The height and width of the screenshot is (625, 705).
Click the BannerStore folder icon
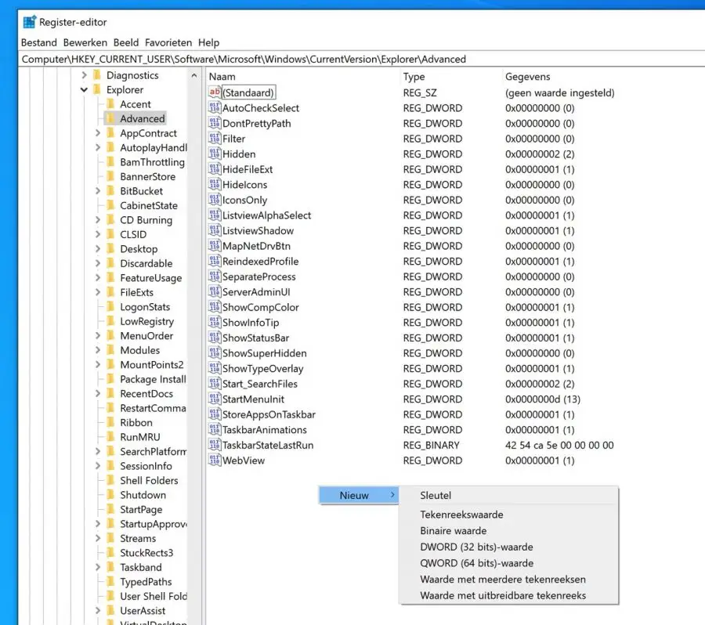point(110,176)
